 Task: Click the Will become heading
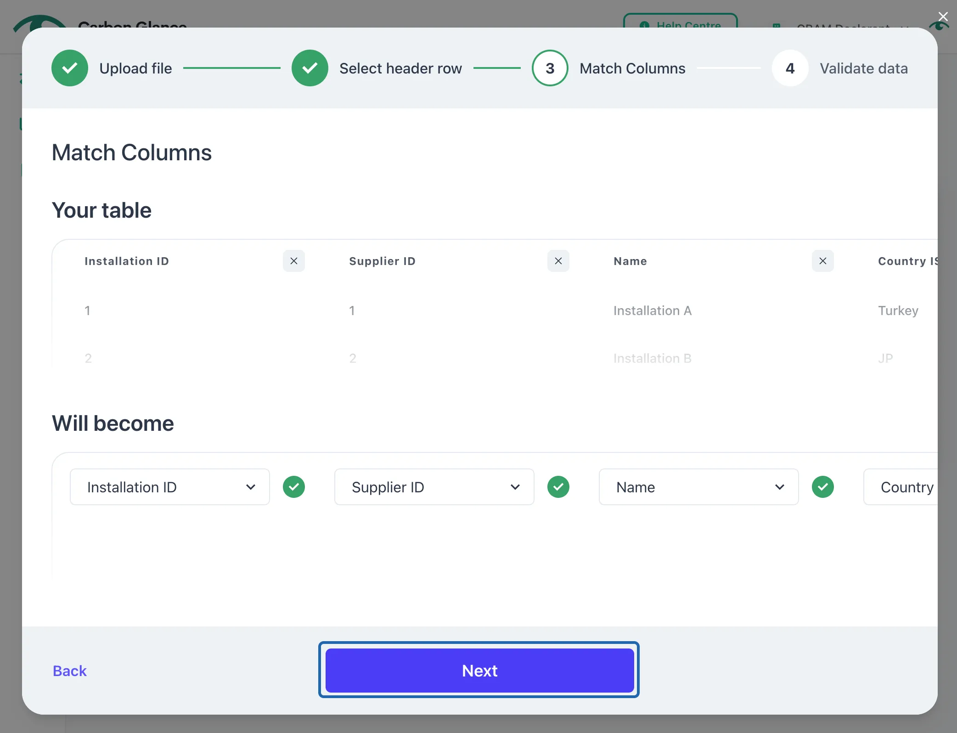click(x=113, y=423)
